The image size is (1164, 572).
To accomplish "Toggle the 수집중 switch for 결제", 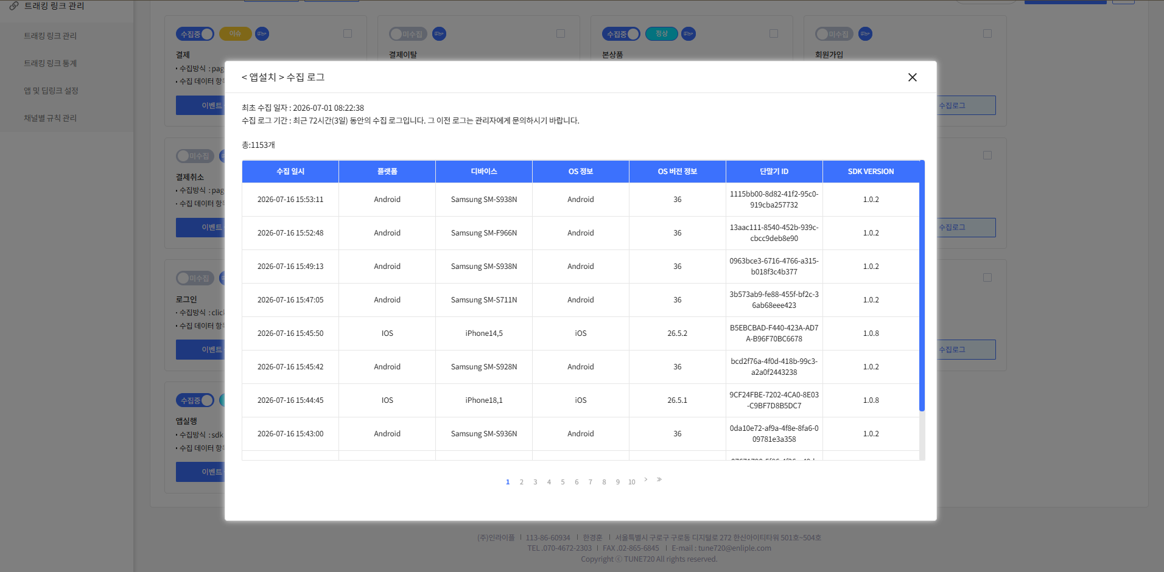I will click(x=195, y=34).
